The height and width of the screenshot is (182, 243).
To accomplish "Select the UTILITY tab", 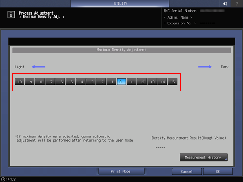I will click(x=120, y=3).
